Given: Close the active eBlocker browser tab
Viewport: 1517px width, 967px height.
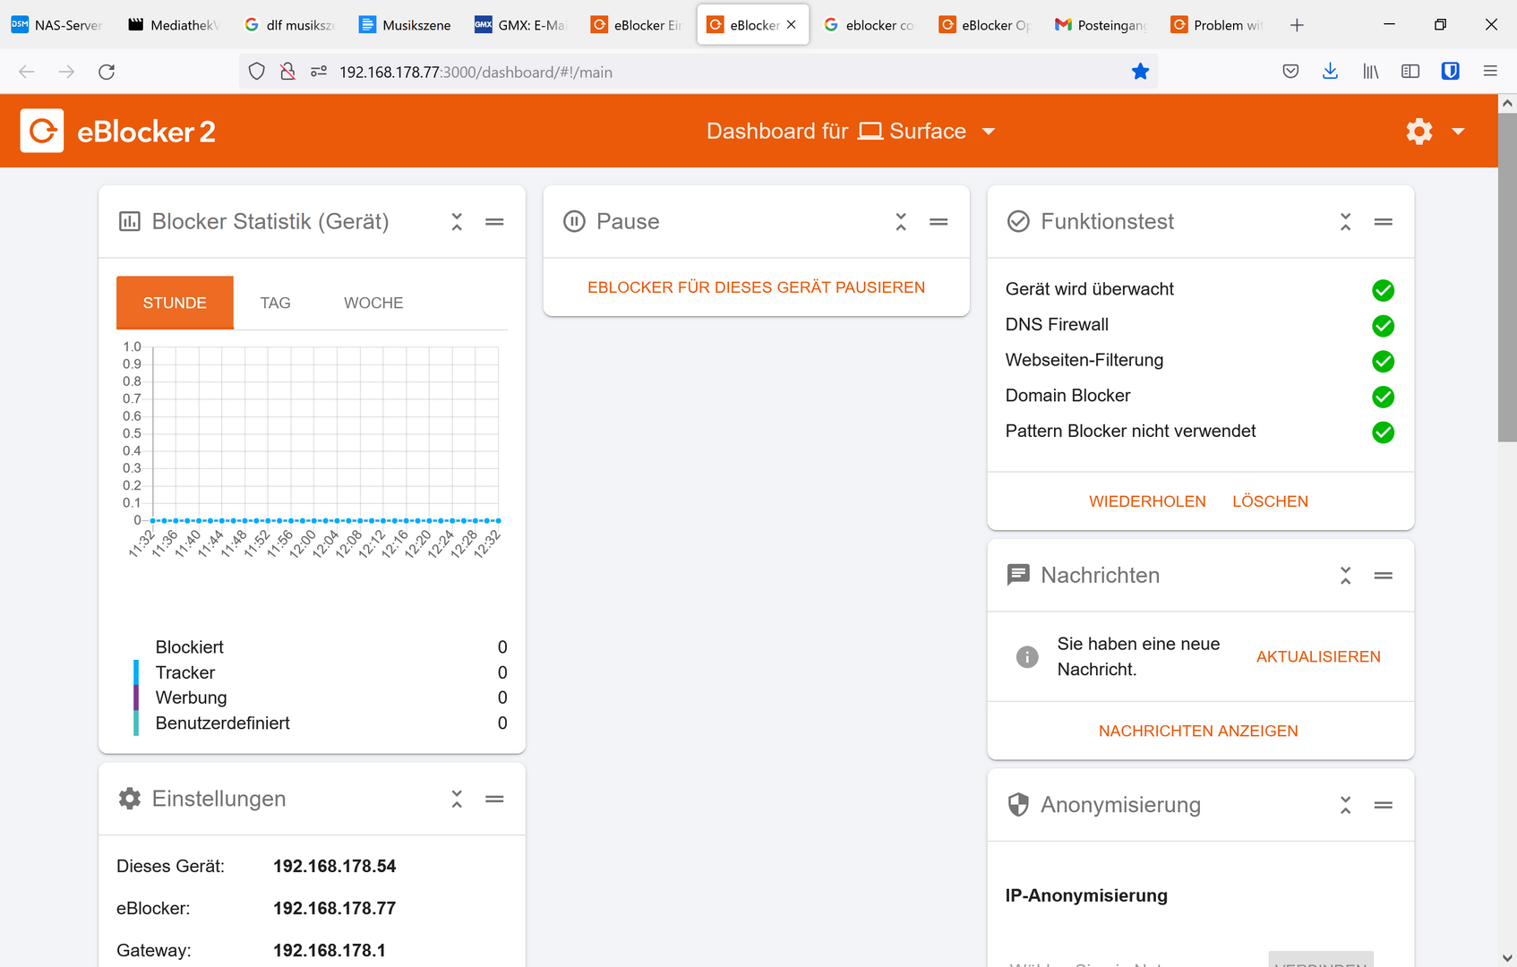Looking at the screenshot, I should coord(792,25).
